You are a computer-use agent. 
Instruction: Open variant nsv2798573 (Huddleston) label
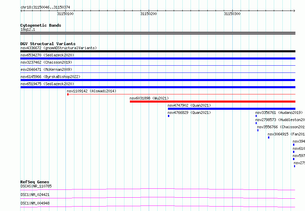pyautogui.click(x=280, y=120)
